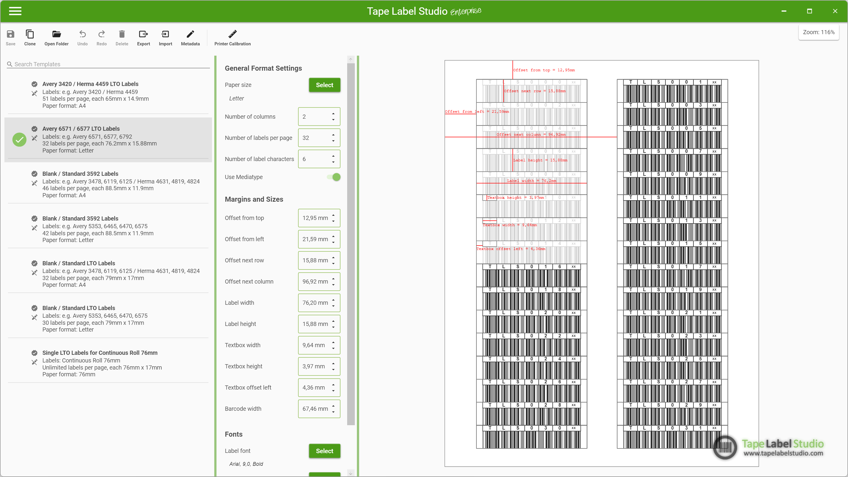
Task: Click green checkmark on Avery 6571 template
Action: coord(19,140)
